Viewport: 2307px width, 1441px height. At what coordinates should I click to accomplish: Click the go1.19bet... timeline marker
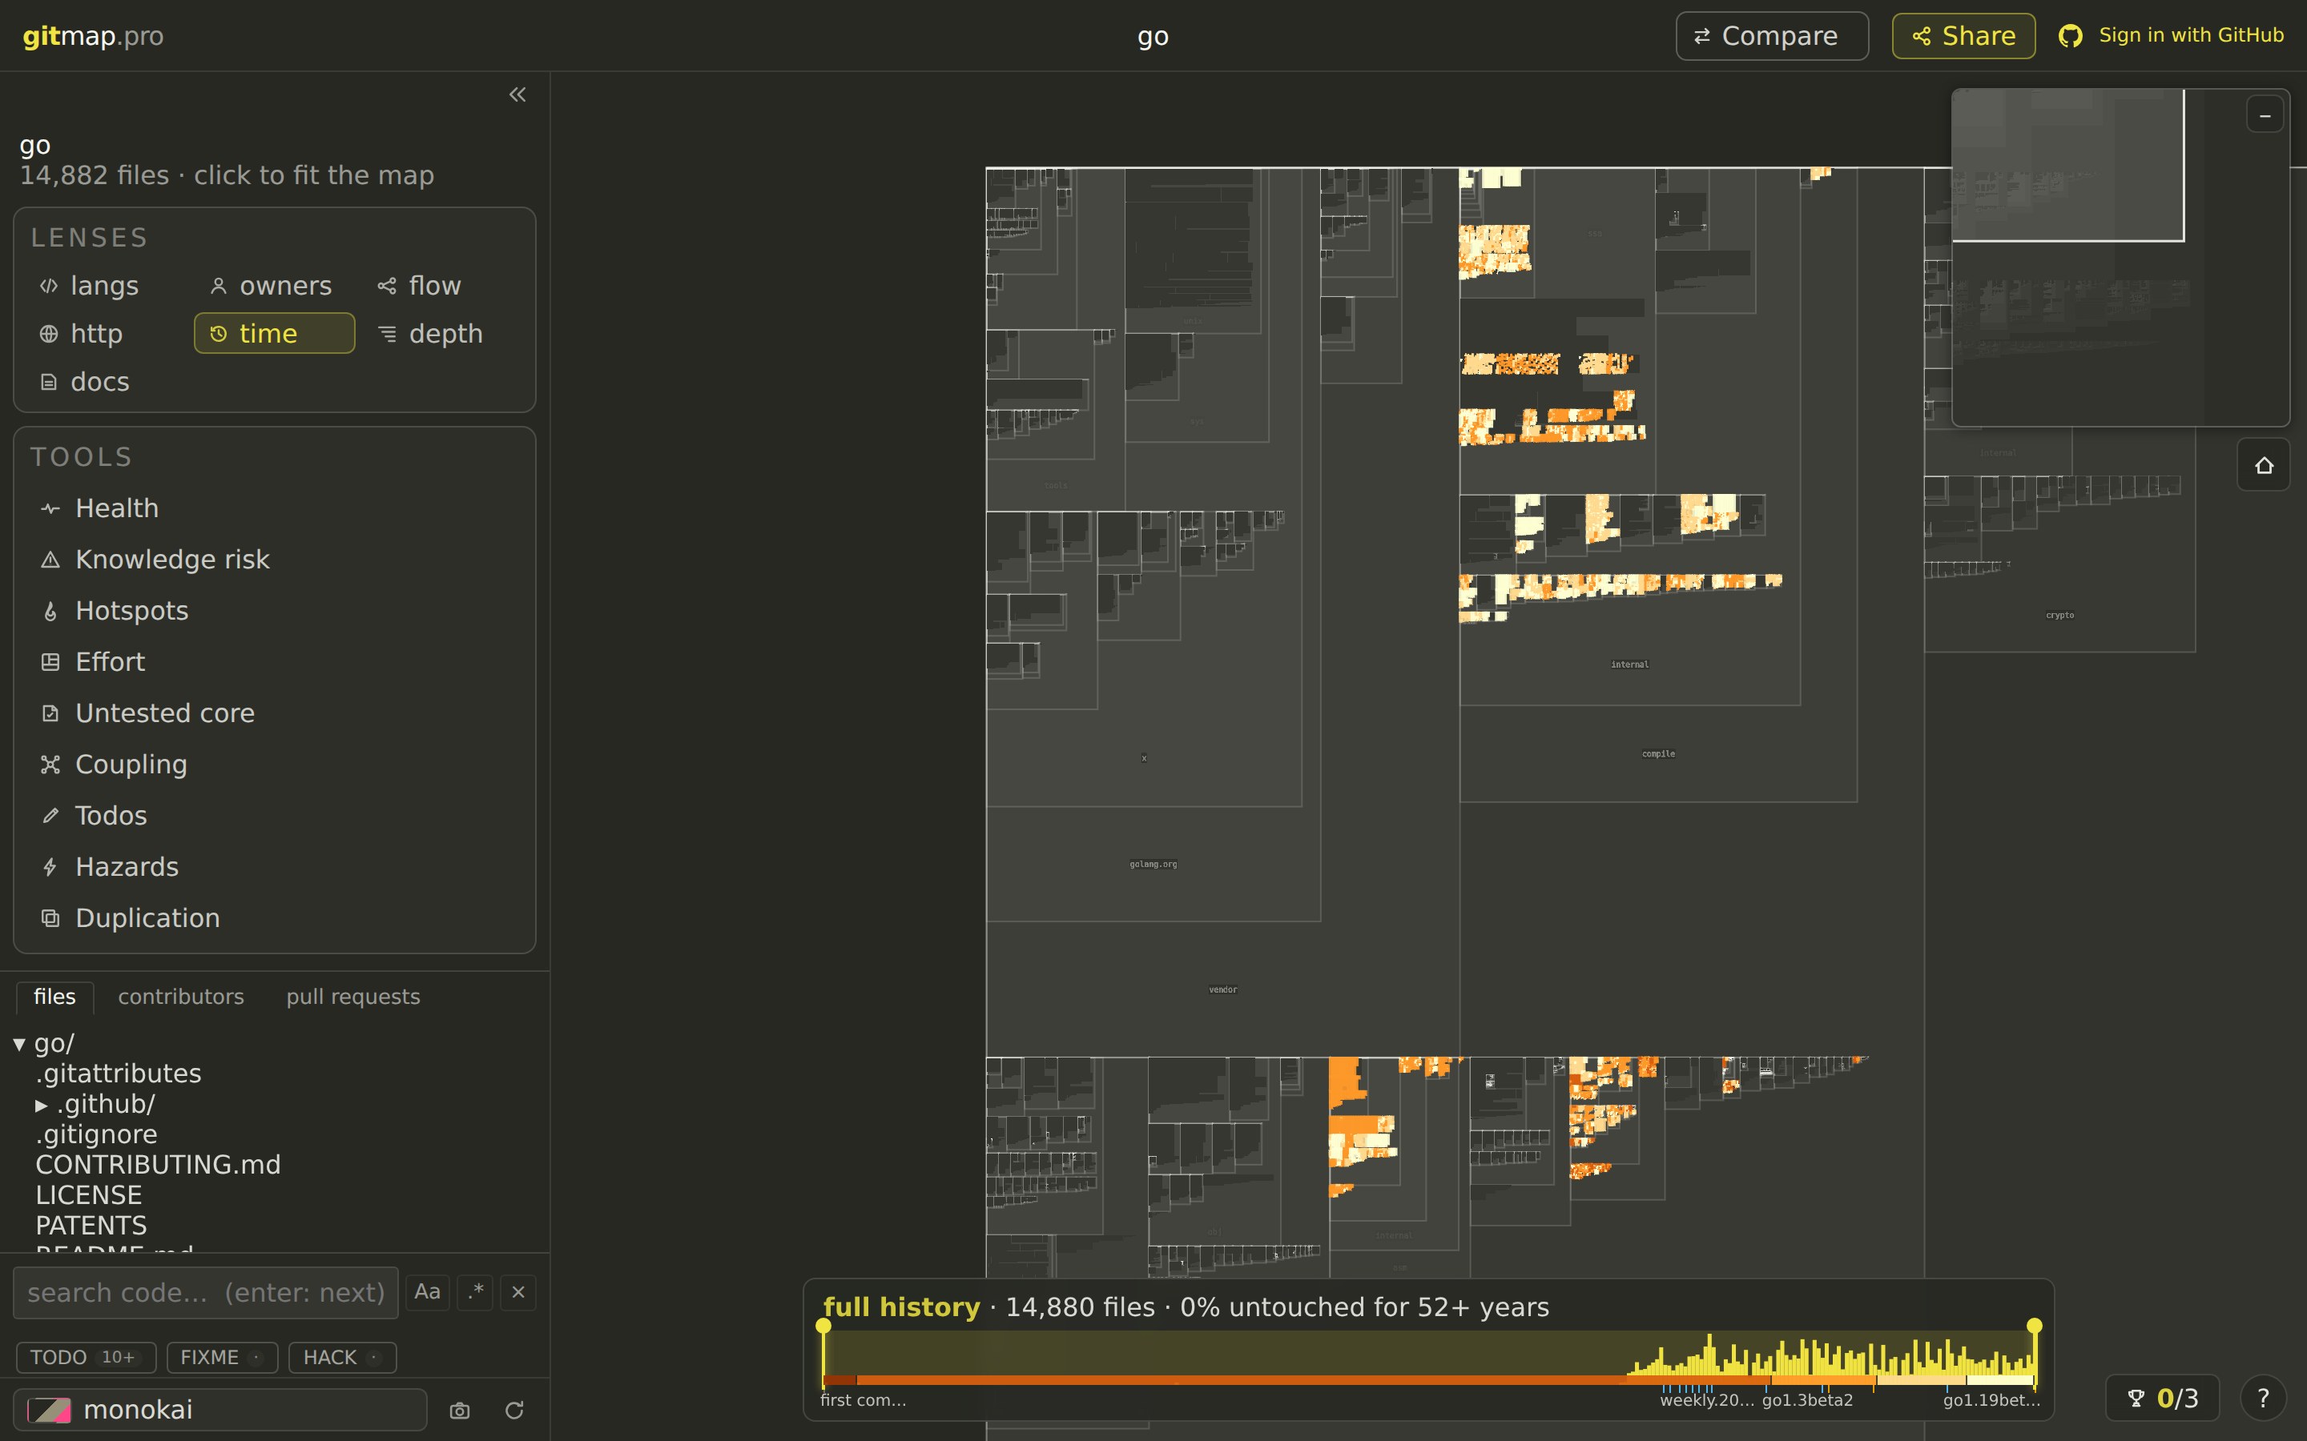coord(1991,1400)
